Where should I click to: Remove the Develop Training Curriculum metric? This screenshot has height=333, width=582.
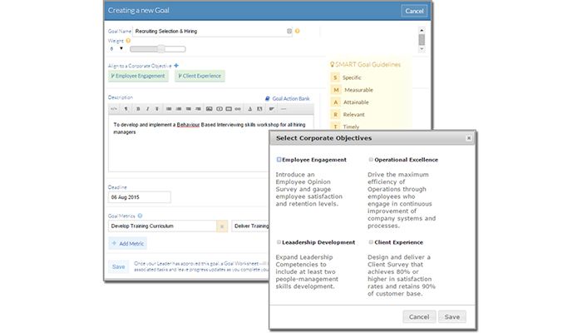coord(221,226)
